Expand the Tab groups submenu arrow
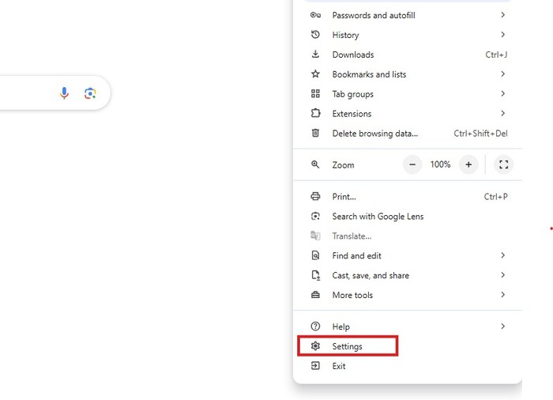Viewport: 553px width, 400px height. (x=503, y=93)
